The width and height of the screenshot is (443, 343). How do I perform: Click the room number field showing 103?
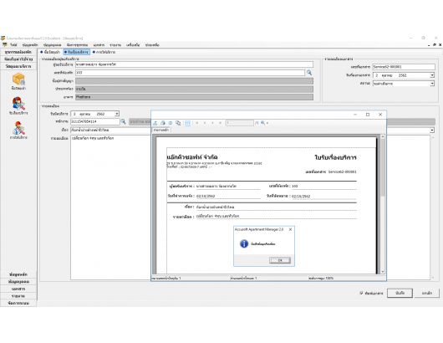[190, 73]
